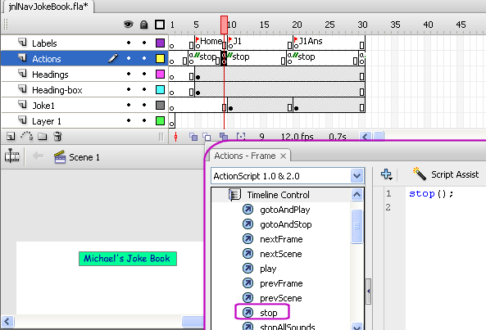Screen dimensions: 486x330
Task: Add new script item with plus icon
Action: [387, 174]
